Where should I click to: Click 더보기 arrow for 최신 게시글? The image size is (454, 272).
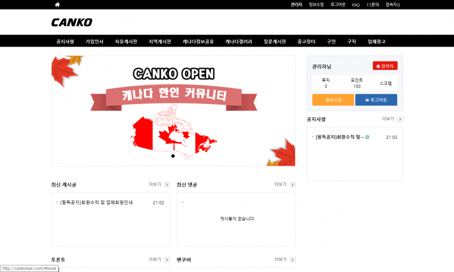point(167,185)
